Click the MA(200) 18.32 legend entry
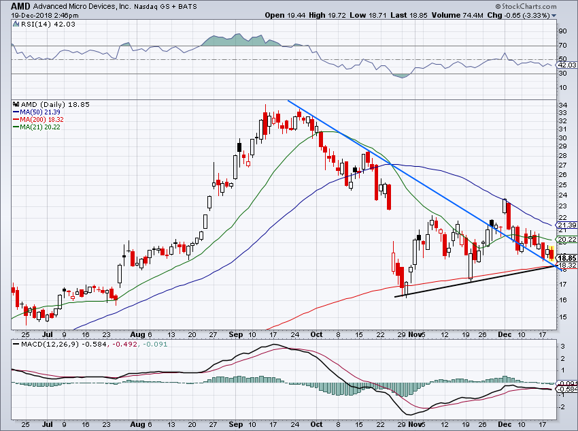This screenshot has width=578, height=431. click(41, 120)
